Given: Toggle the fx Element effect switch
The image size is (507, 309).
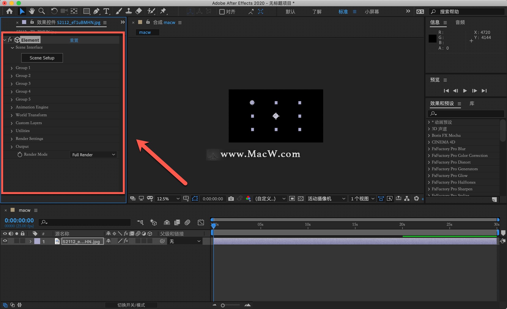Looking at the screenshot, I should point(10,40).
